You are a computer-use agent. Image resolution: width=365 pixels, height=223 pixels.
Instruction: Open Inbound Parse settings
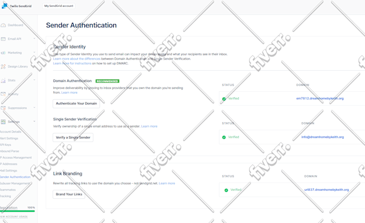pos(10,151)
